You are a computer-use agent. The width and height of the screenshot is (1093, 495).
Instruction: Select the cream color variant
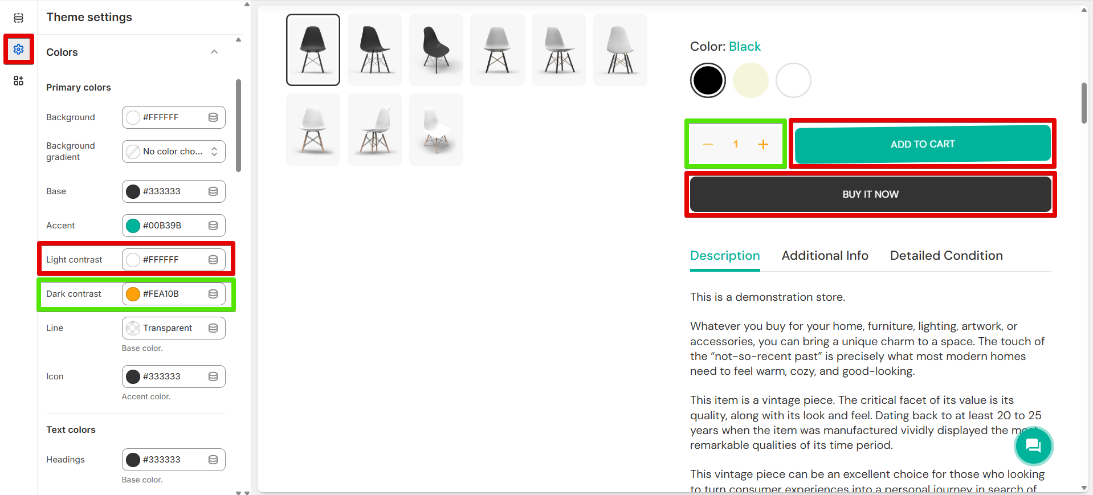pyautogui.click(x=751, y=80)
